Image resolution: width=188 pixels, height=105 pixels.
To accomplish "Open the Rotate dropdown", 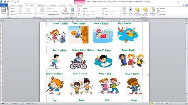I will [162, 14].
